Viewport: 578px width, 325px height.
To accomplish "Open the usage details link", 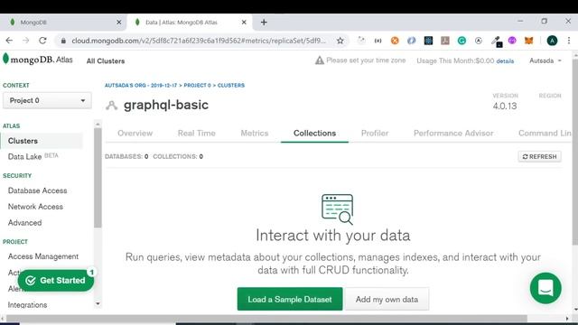I will (x=505, y=61).
